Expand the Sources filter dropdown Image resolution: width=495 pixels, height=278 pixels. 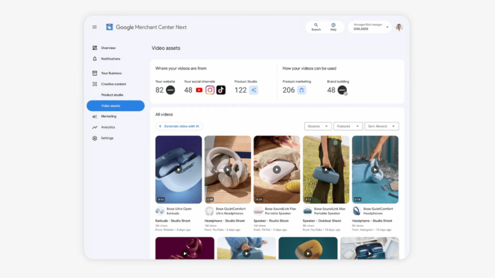pos(318,126)
